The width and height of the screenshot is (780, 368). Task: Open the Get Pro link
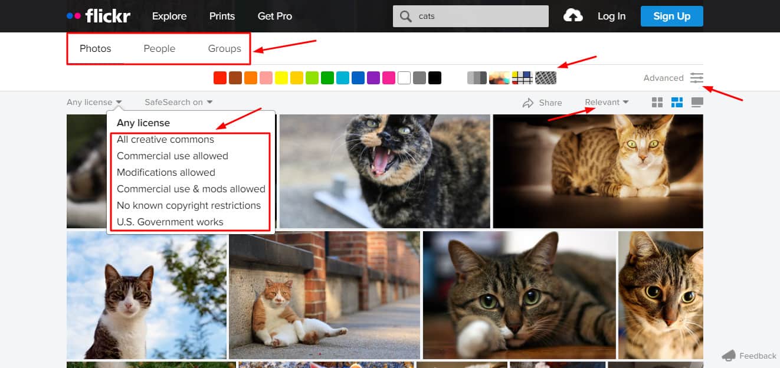[x=275, y=16]
